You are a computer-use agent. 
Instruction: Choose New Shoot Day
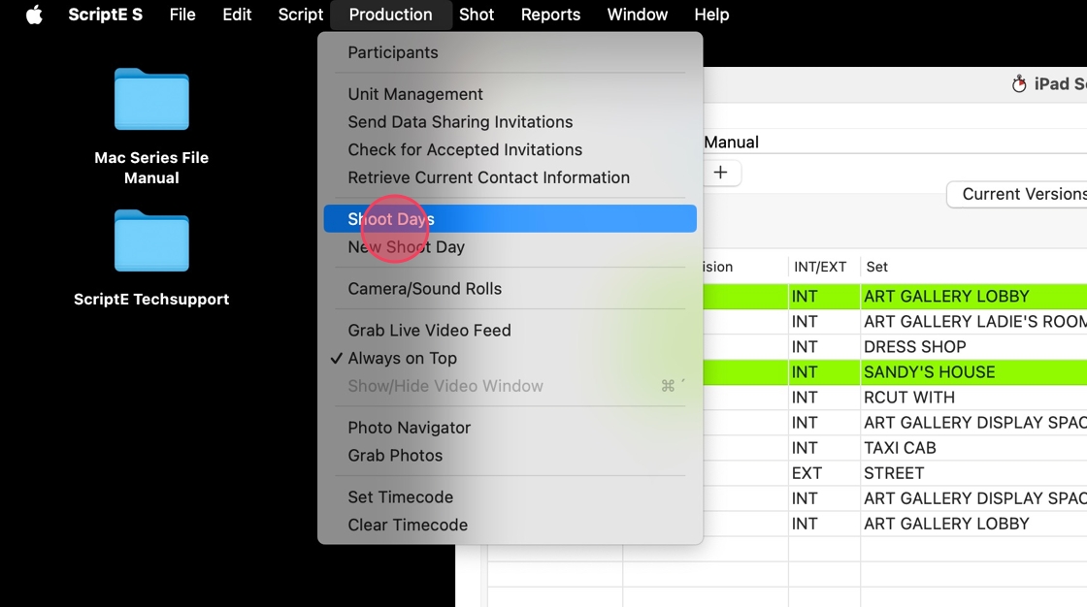406,247
